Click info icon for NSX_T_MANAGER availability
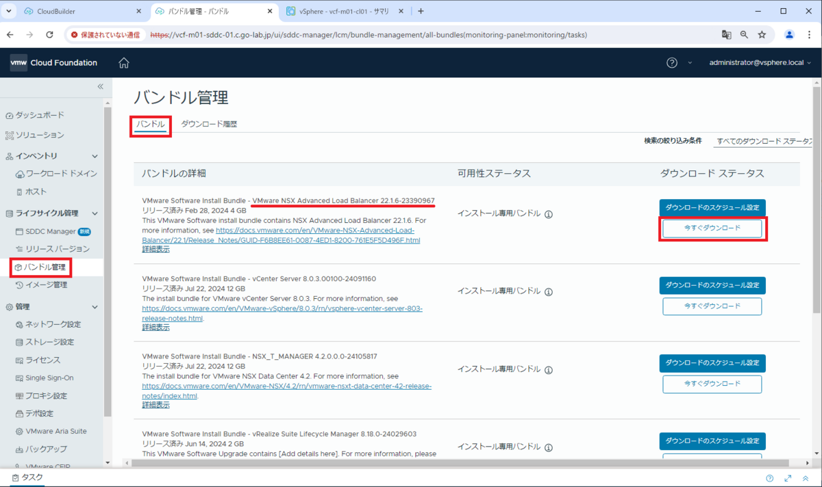 coord(549,369)
